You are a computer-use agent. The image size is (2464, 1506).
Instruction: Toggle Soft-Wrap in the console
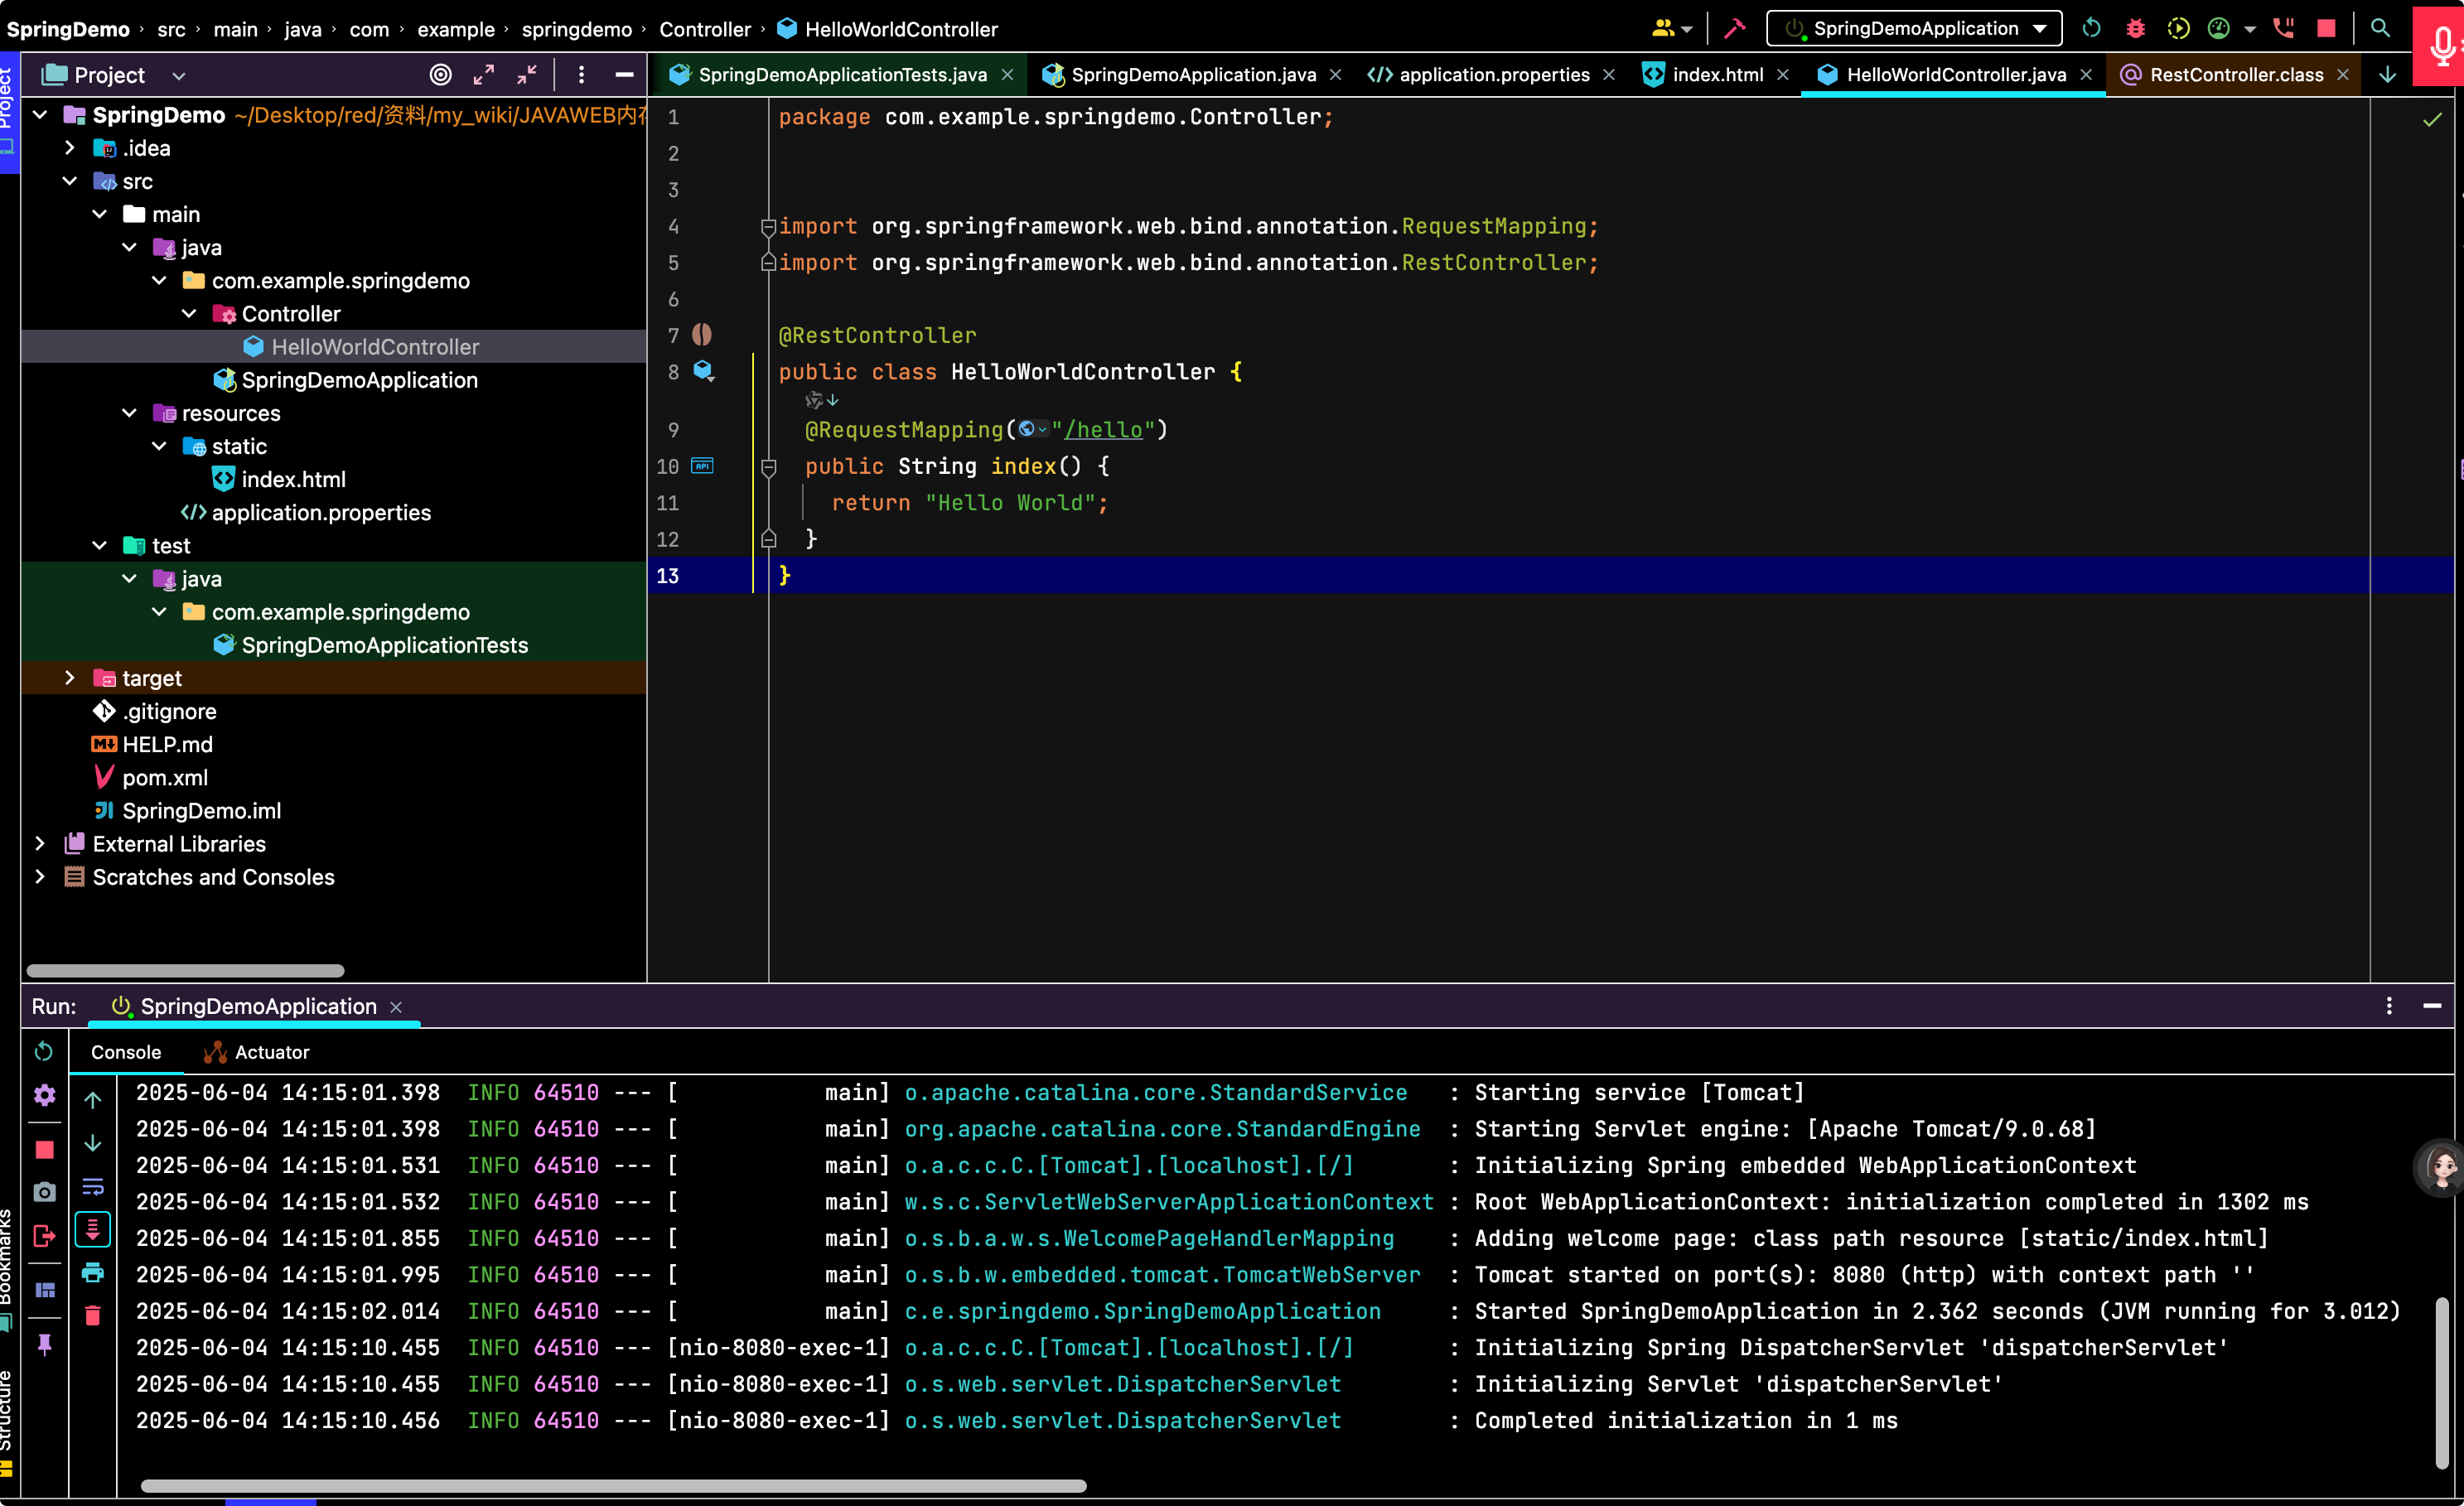coord(92,1187)
